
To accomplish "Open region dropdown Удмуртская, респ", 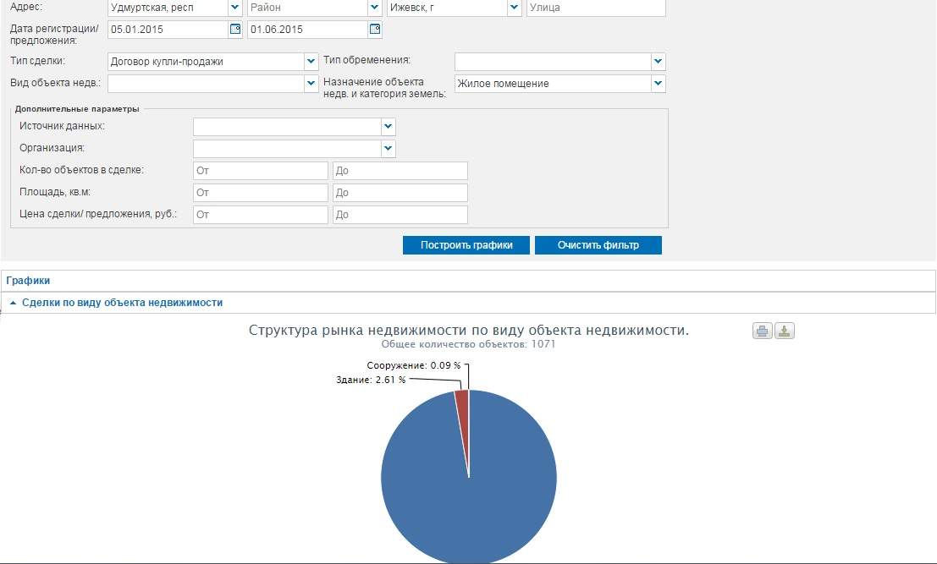I will (x=234, y=8).
